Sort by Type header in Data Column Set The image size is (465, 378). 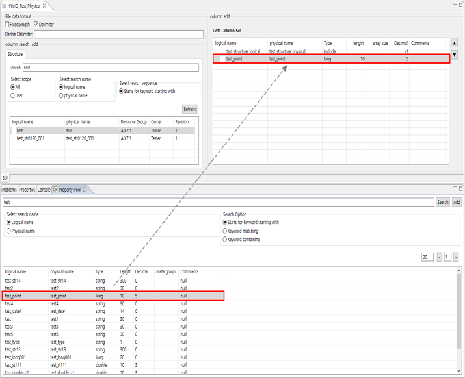click(x=334, y=44)
